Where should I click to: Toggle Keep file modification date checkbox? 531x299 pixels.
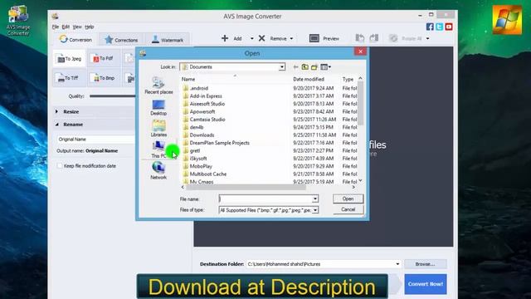60,166
